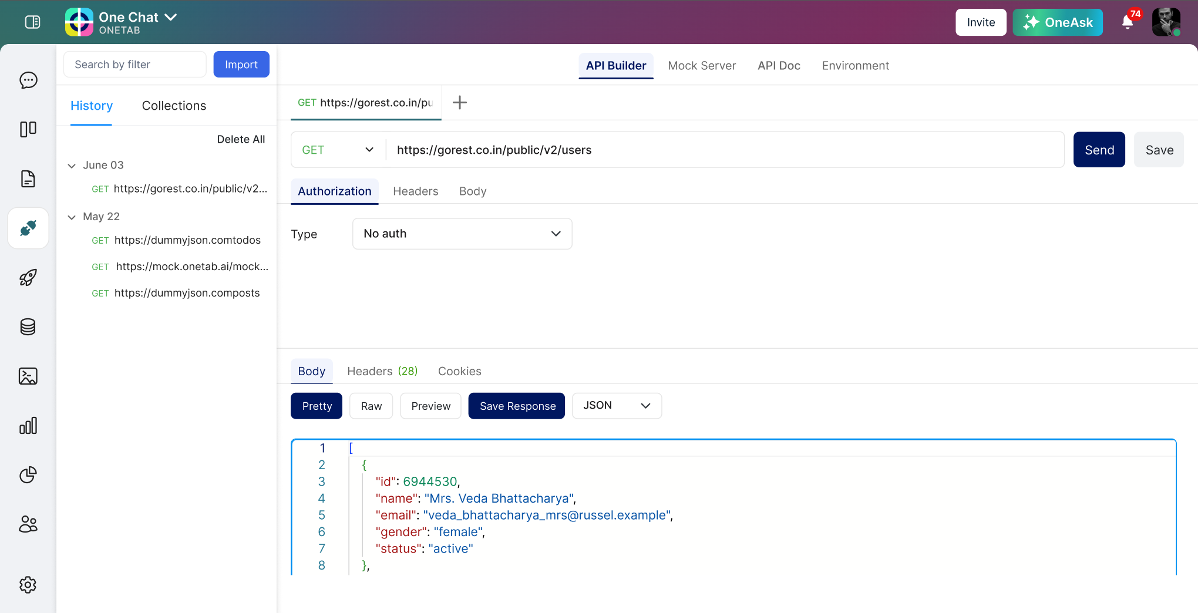Click the rocket deployment icon
This screenshot has height=613, width=1198.
pos(28,277)
